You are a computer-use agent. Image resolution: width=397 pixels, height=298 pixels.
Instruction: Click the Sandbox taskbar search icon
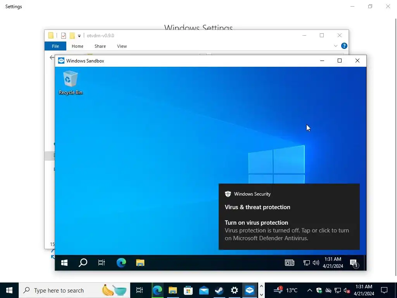[x=83, y=263]
